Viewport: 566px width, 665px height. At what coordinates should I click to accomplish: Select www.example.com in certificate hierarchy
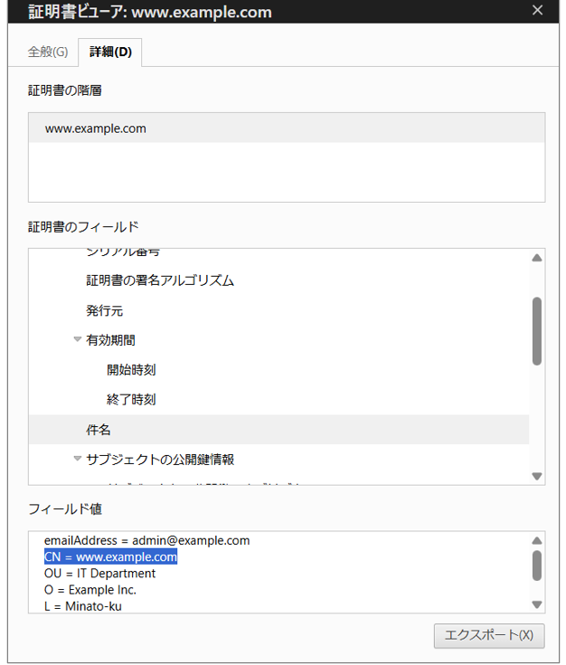(287, 128)
